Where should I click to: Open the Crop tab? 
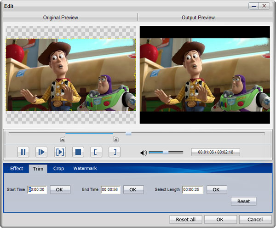point(58,169)
